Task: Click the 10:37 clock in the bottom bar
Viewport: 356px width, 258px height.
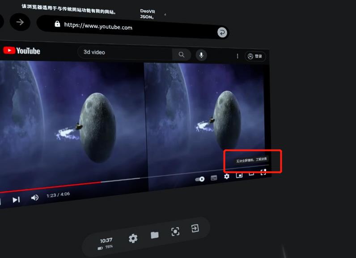Action: (x=106, y=240)
